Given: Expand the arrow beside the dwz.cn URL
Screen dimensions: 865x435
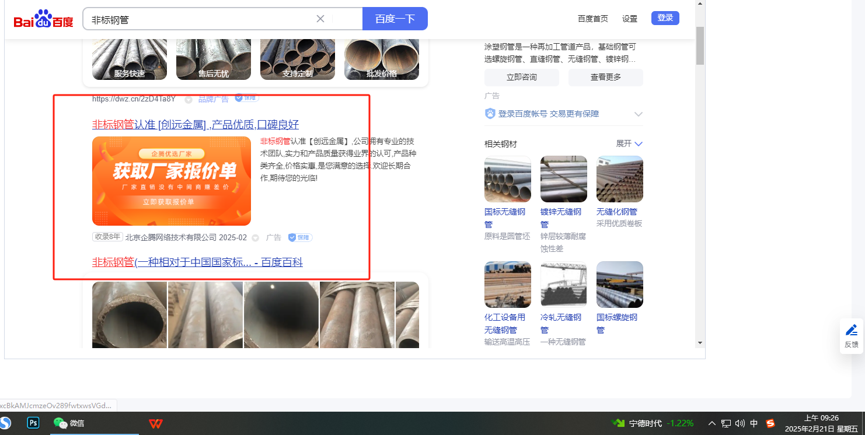Looking at the screenshot, I should pos(189,100).
